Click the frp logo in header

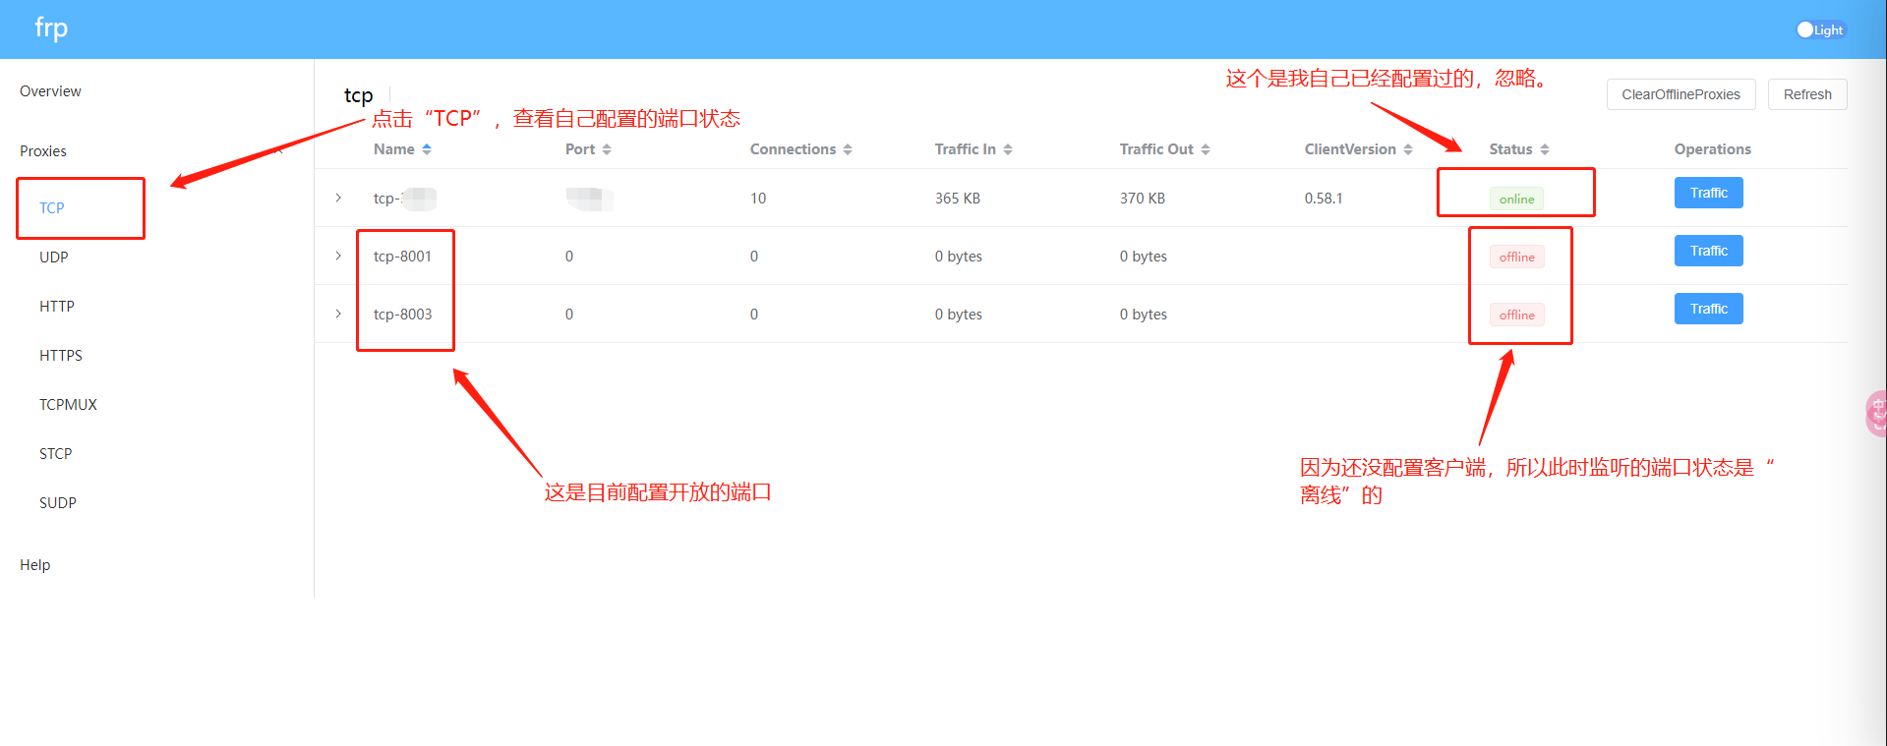click(51, 29)
